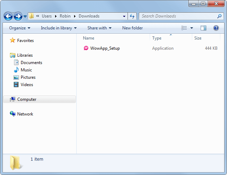
Task: Click the Documents library icon
Action: pos(16,62)
